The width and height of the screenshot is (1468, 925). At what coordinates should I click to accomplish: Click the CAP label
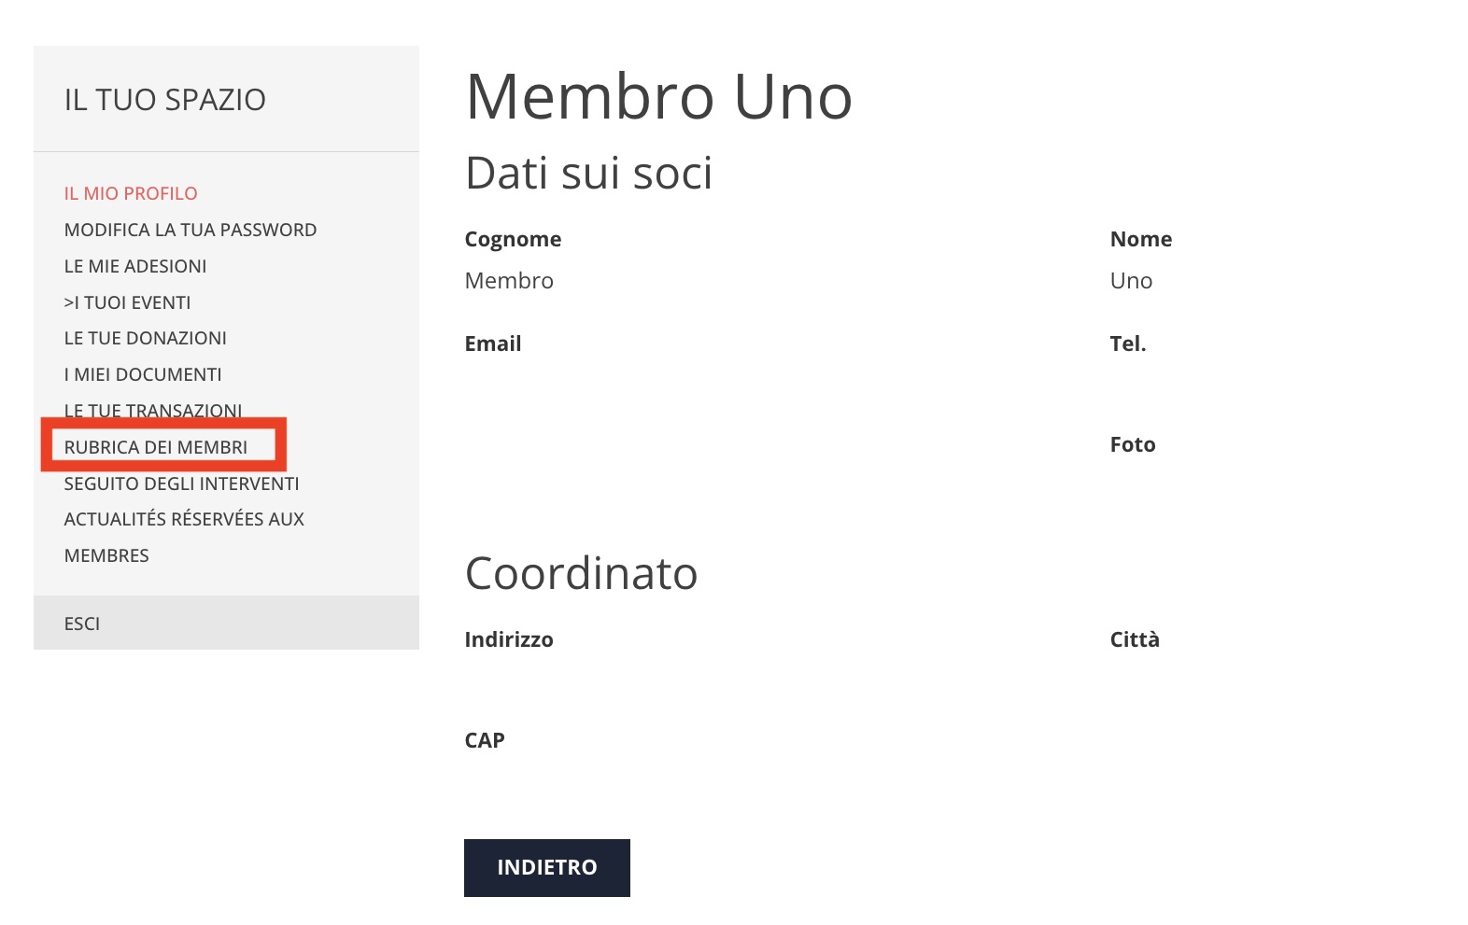coord(485,740)
